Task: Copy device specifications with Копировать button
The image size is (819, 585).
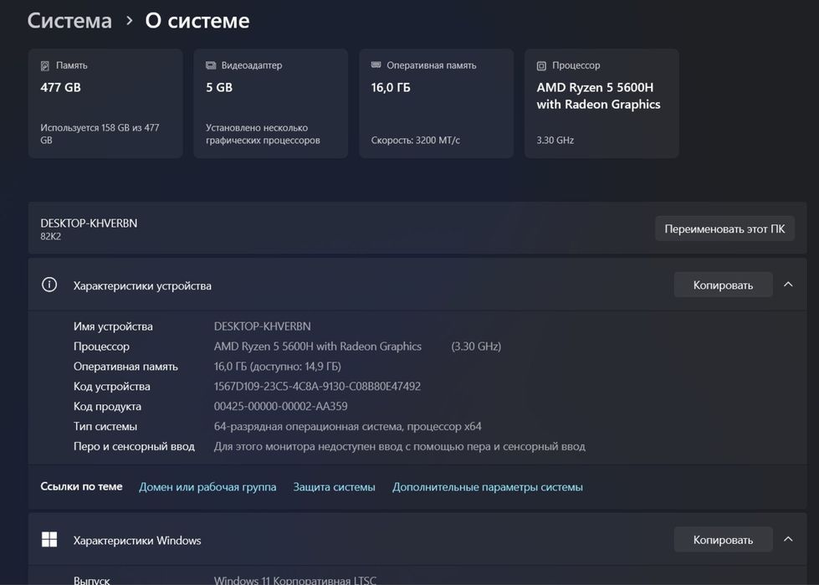Action: [723, 285]
